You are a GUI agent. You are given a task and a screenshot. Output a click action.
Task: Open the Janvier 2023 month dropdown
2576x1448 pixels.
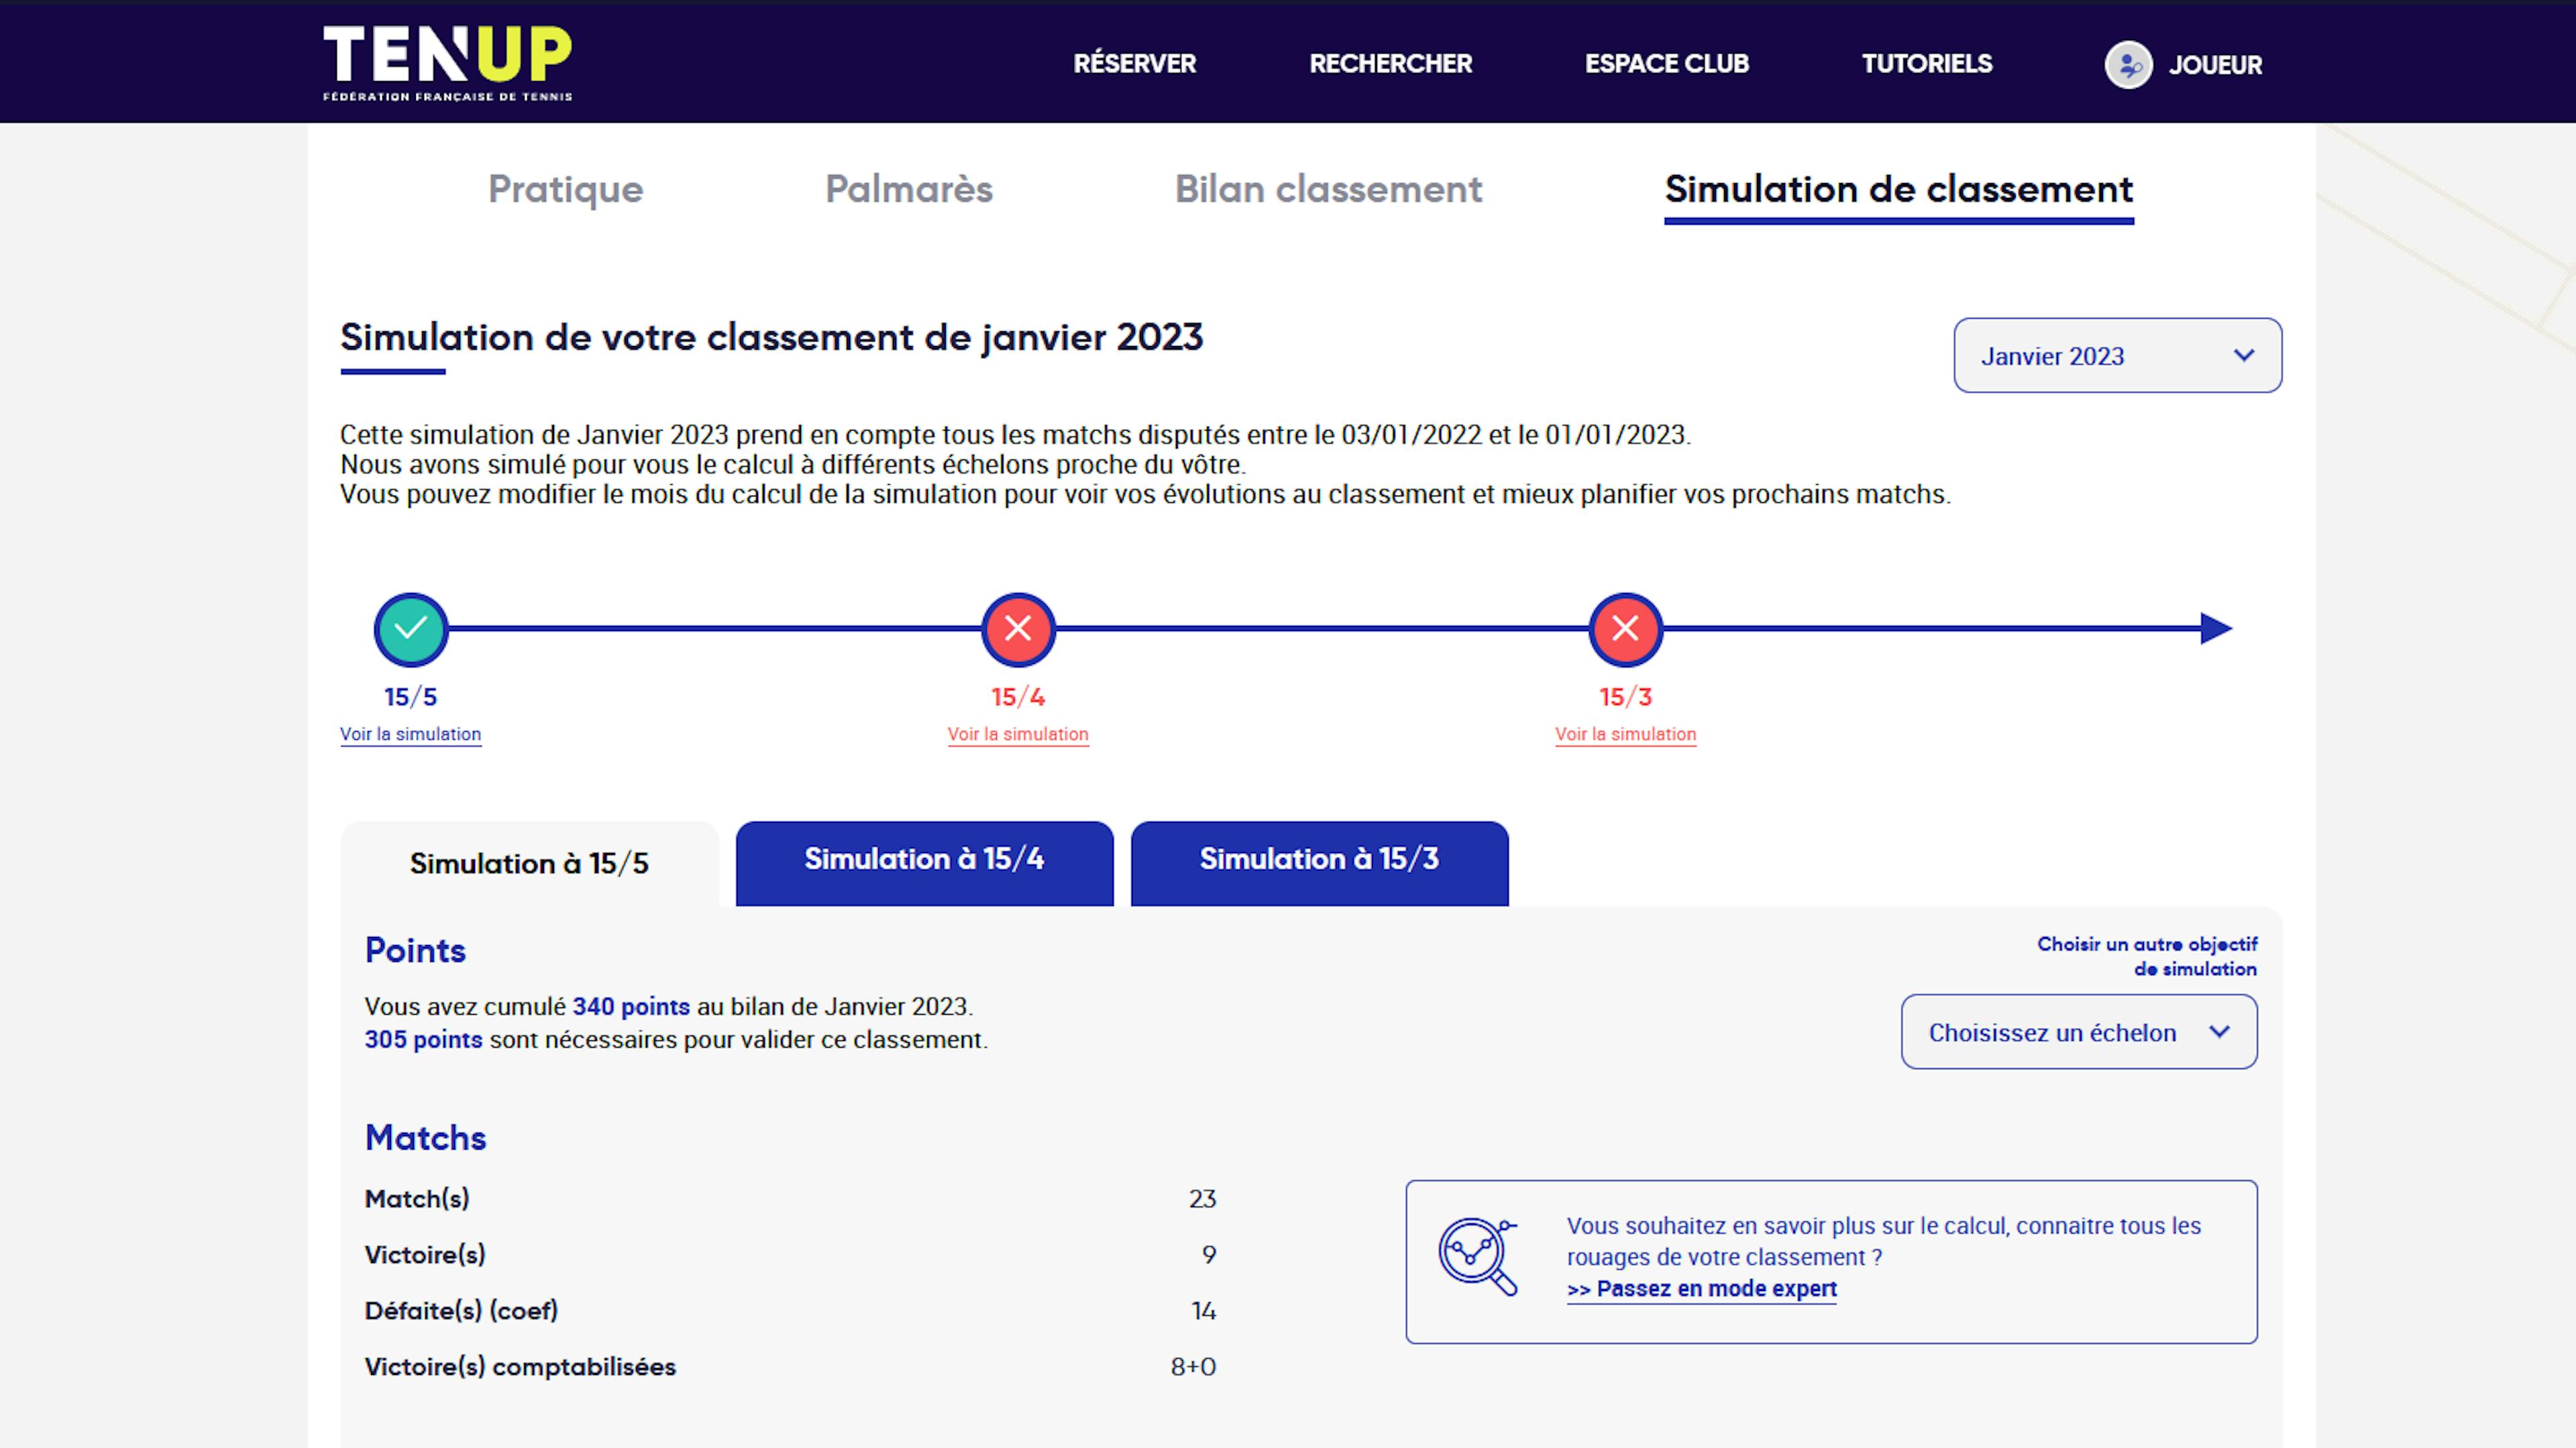tap(2117, 356)
